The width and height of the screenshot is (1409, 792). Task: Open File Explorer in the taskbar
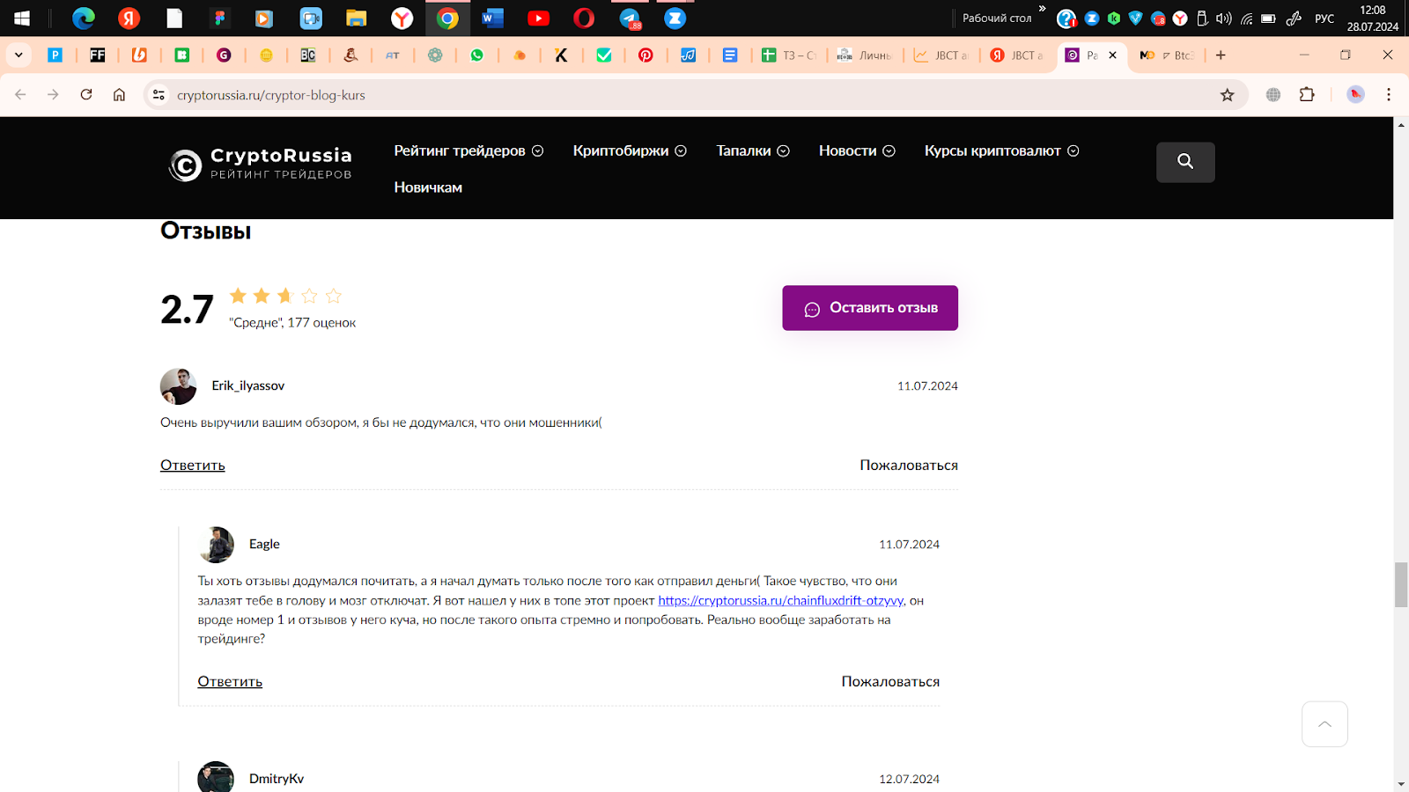(x=356, y=18)
